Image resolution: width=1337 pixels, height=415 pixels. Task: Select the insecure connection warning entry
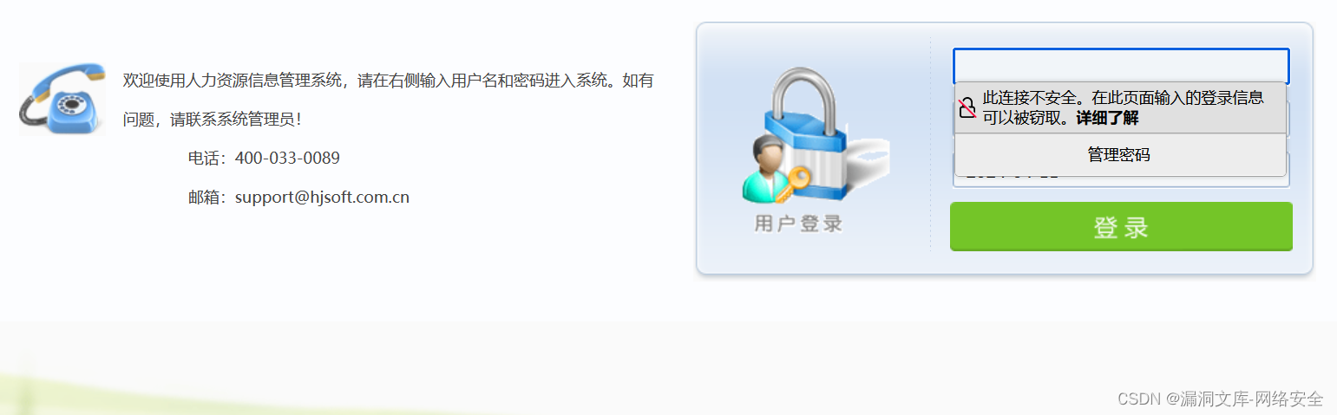pyautogui.click(x=1120, y=108)
